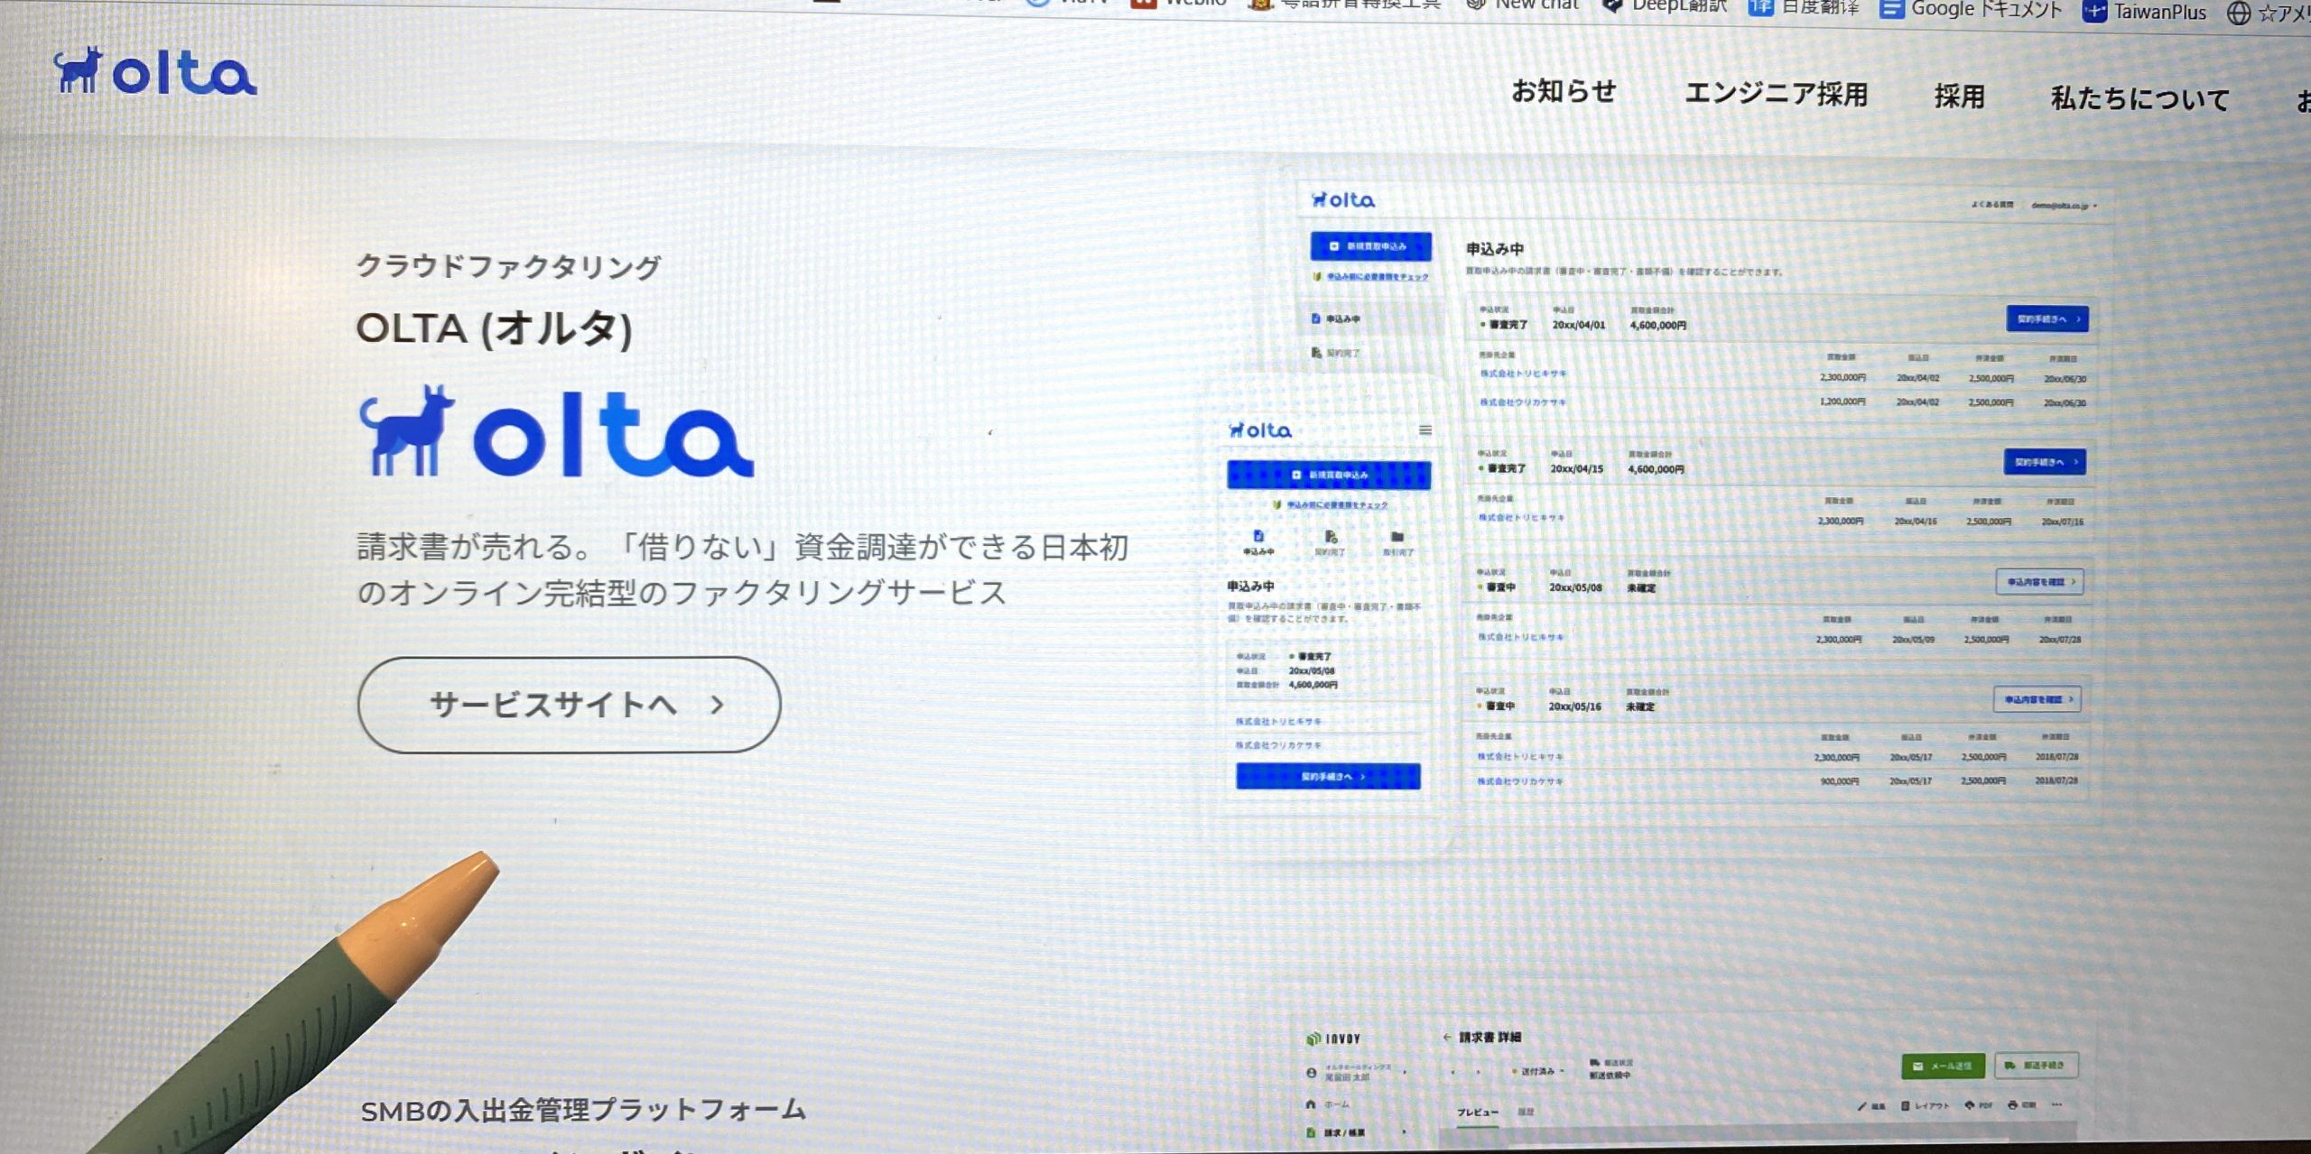This screenshot has width=2311, height=1154.
Task: Expand the 送付済み status dropdown in the INVOY mockup
Action: 1537,1072
